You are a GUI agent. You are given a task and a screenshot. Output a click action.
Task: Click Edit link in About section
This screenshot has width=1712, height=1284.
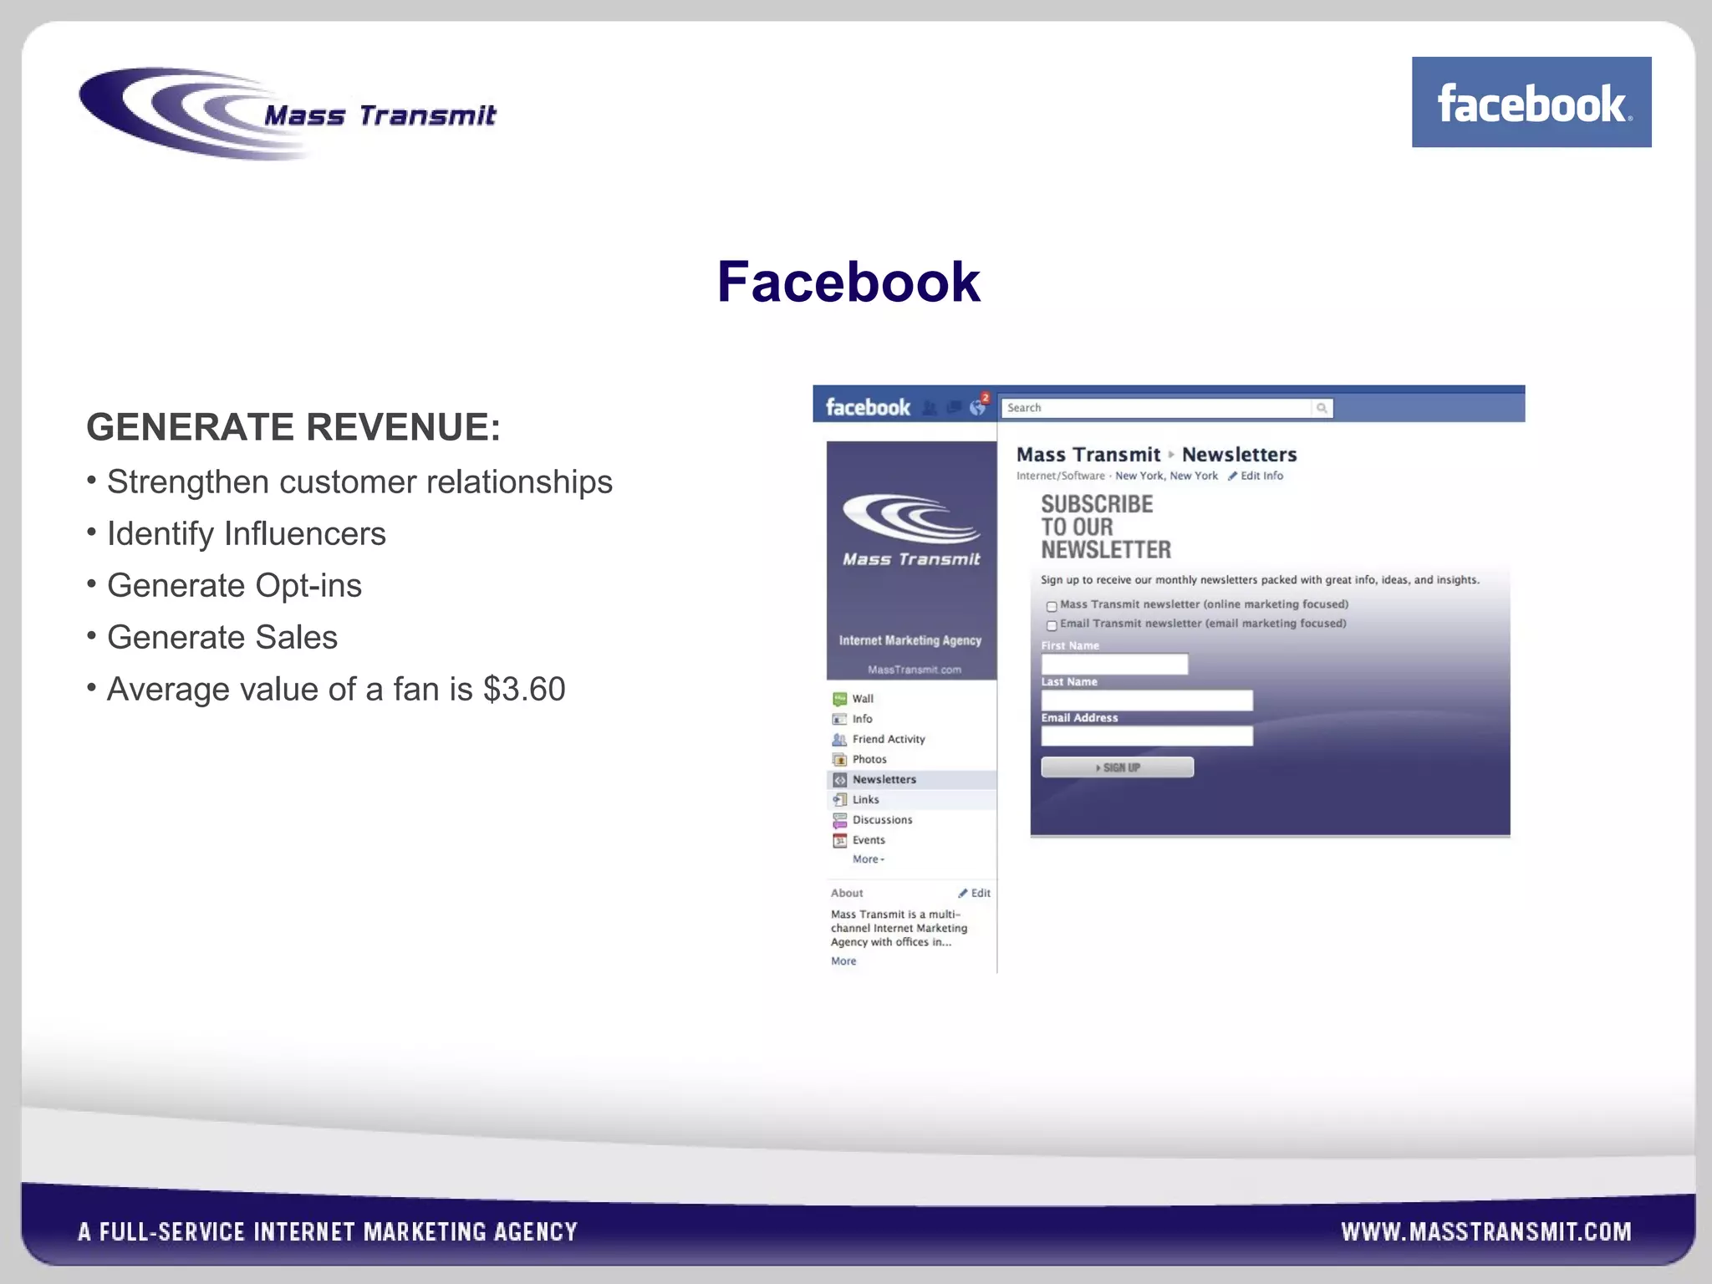click(x=981, y=893)
